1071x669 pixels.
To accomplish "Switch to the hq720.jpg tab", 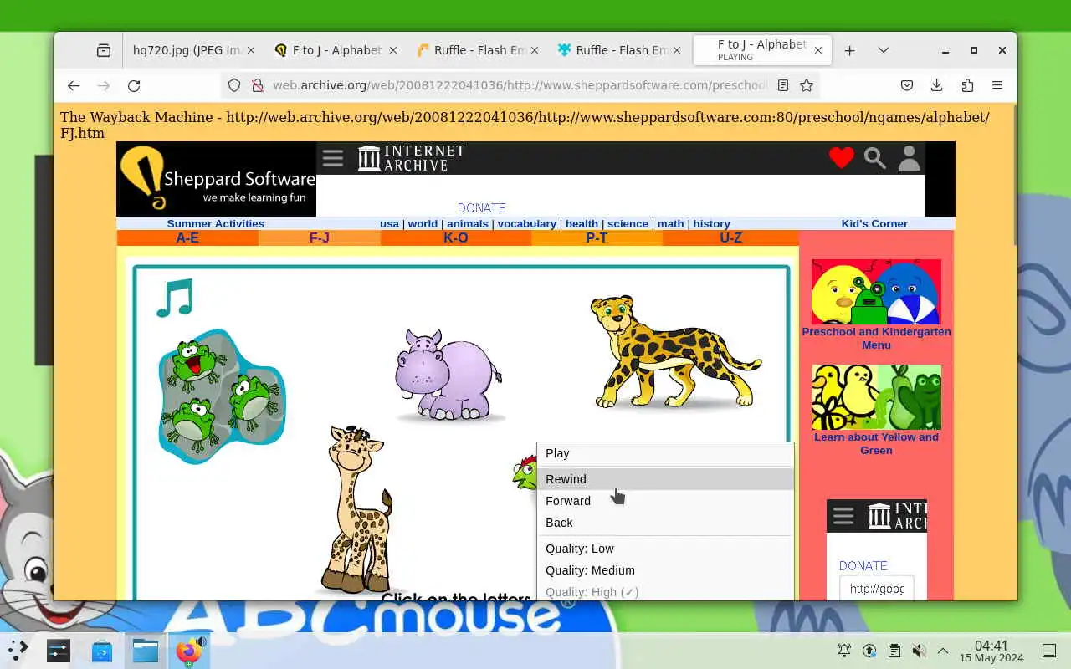I will [x=194, y=50].
